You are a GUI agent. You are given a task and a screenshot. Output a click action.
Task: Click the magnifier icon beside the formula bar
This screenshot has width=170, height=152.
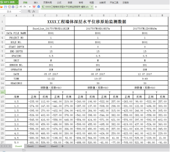click(x=29, y=11)
